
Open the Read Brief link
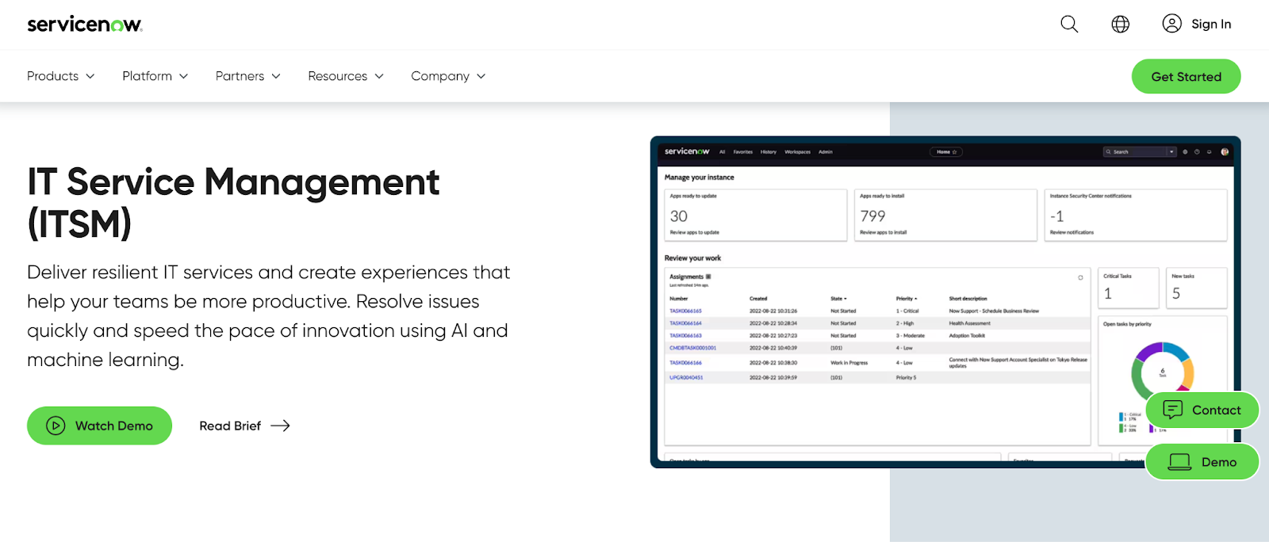click(244, 426)
